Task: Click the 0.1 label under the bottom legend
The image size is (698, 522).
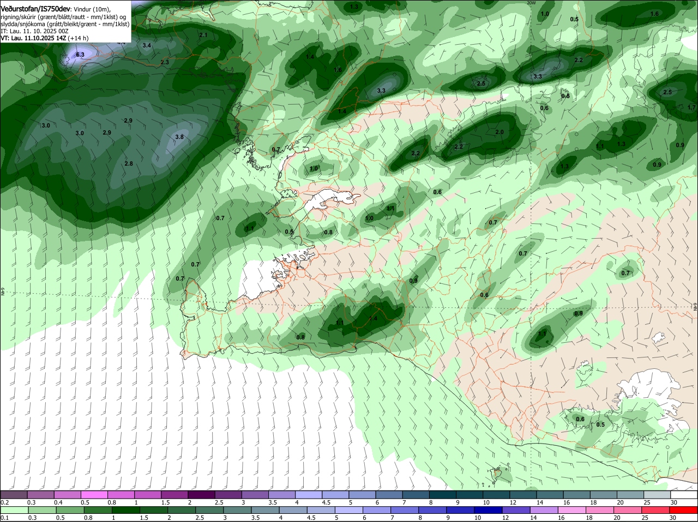Action: coord(4,518)
